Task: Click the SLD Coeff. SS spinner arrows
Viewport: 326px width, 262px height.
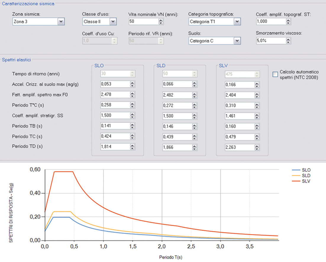Action: click(195, 116)
